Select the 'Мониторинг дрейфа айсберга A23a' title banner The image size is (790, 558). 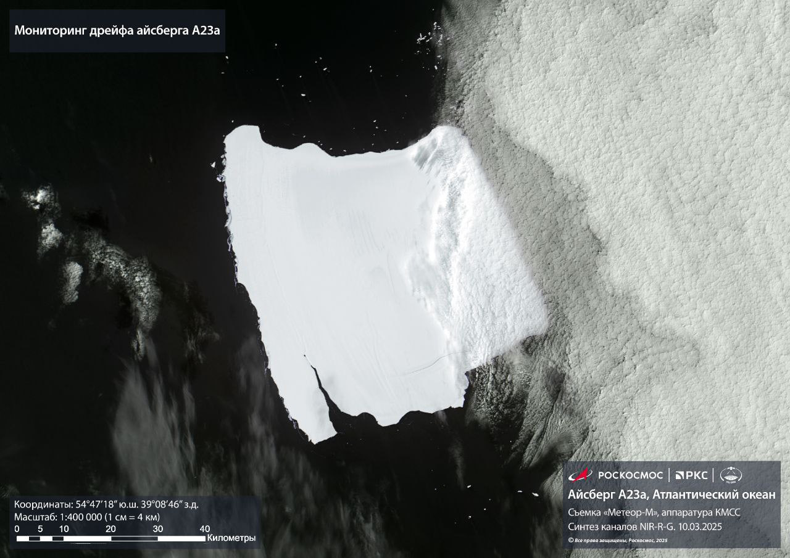tap(117, 30)
